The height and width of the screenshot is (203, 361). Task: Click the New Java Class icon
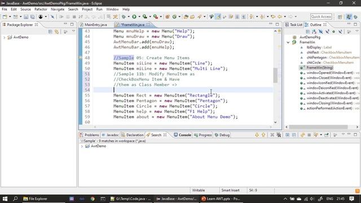(174, 16)
